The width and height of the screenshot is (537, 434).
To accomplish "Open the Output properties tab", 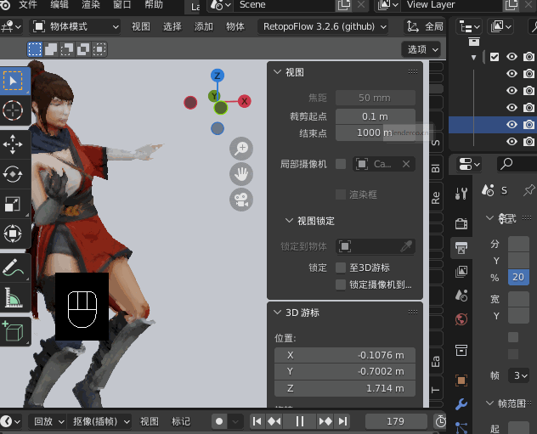I will [x=461, y=247].
